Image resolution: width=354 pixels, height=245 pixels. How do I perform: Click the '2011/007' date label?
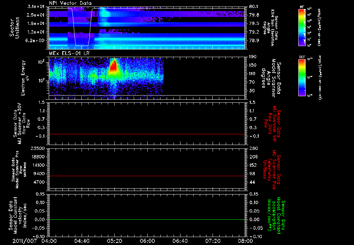coord(25,241)
